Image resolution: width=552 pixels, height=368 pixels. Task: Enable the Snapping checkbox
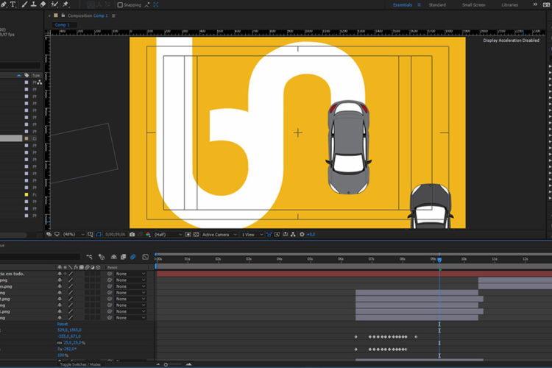point(121,4)
